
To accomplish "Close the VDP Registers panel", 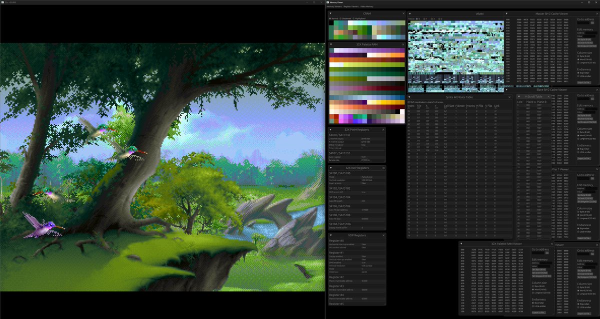I will tap(383, 235).
